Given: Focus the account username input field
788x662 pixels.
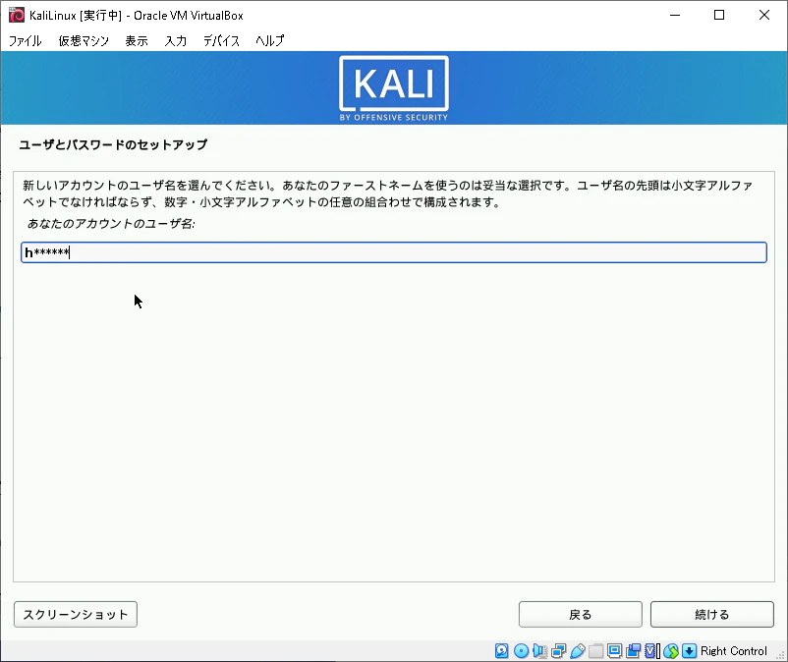Looking at the screenshot, I should click(394, 252).
